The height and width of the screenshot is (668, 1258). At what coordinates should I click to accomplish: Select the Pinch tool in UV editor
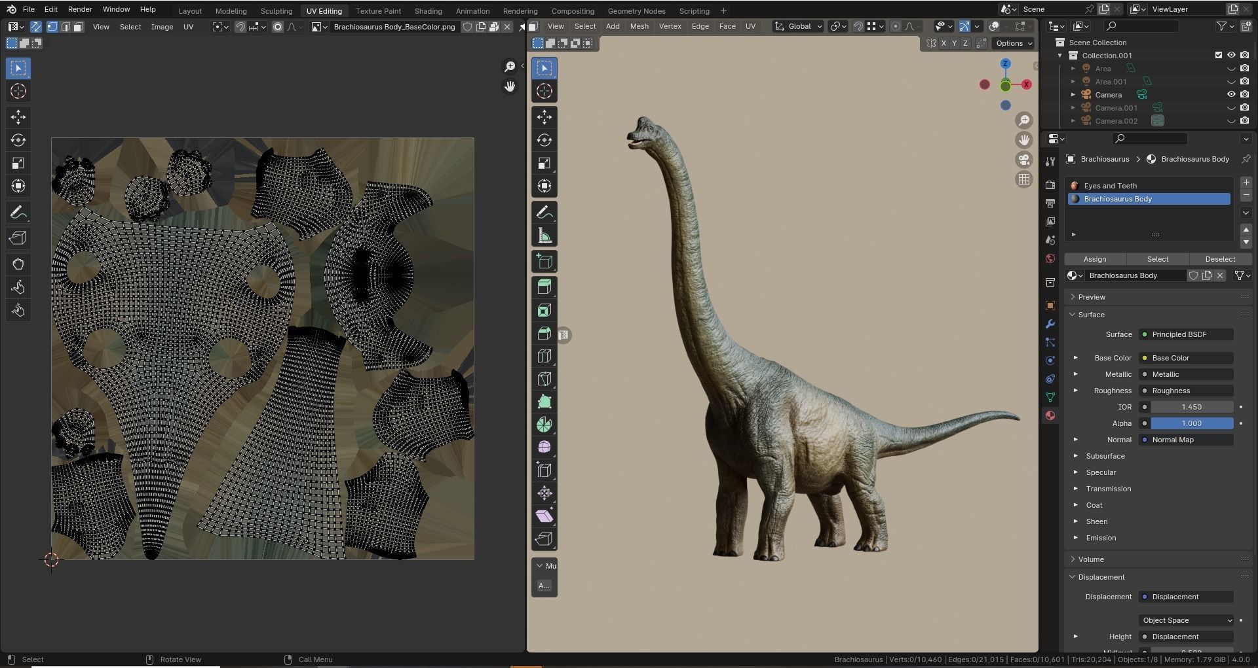tap(18, 310)
